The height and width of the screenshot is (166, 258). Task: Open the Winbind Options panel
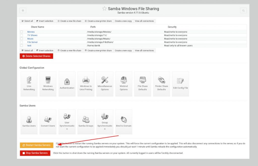coord(123,84)
